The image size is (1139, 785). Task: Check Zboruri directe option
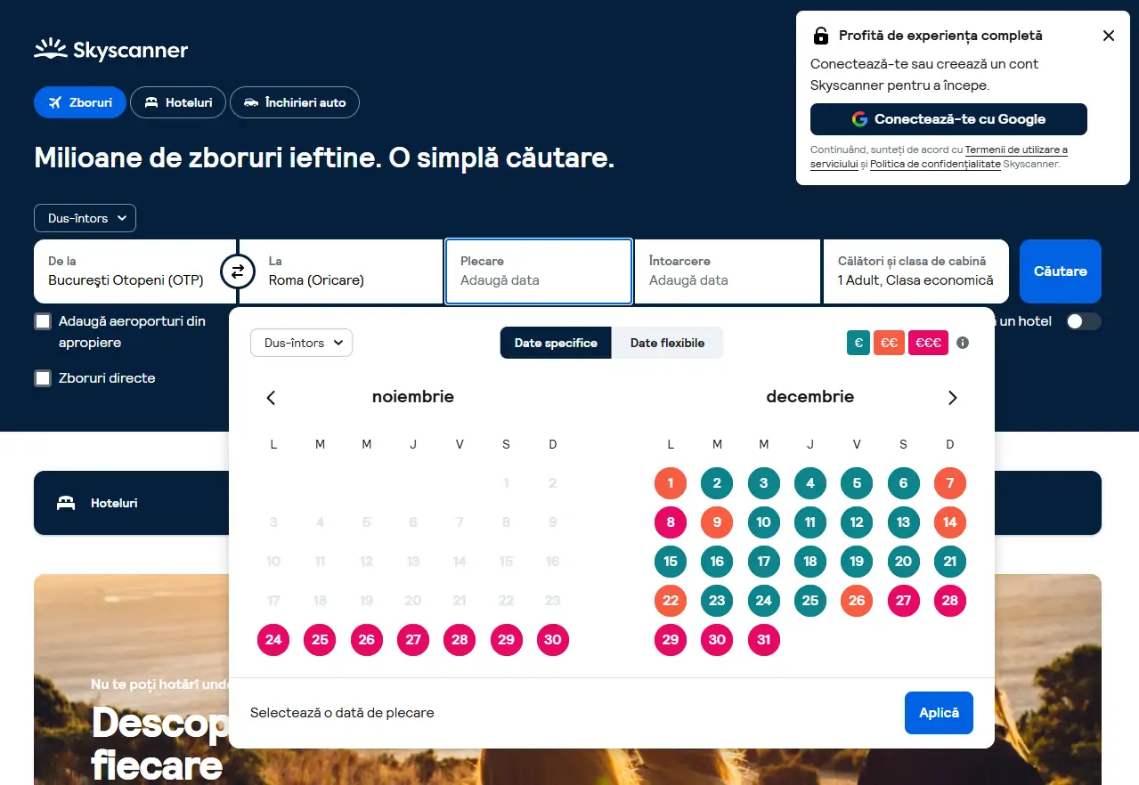43,378
